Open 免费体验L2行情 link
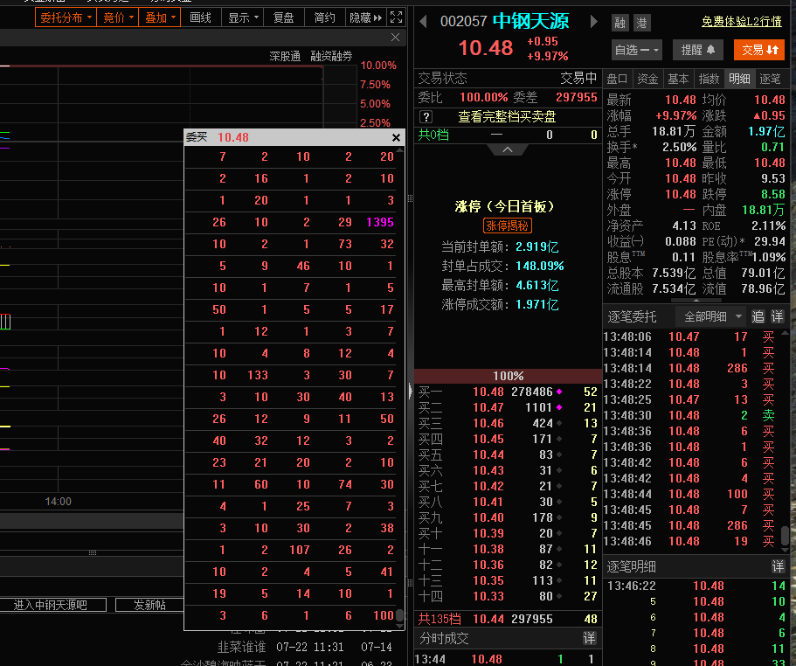The width and height of the screenshot is (796, 666). [742, 21]
